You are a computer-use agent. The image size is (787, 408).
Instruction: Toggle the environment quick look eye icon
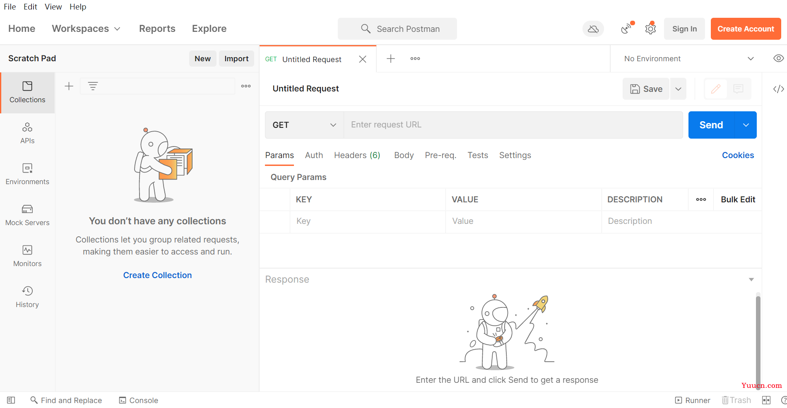click(x=778, y=58)
